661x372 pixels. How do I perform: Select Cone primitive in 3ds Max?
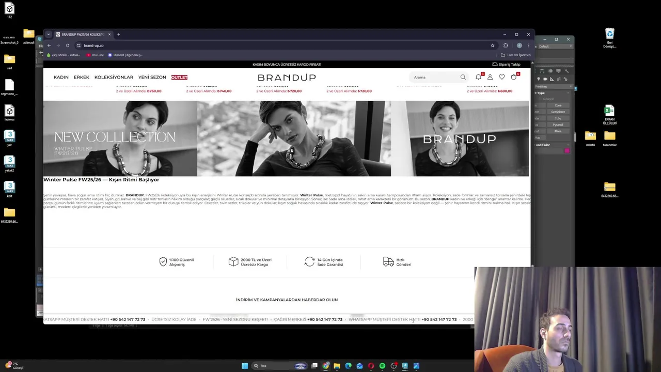[x=558, y=105]
